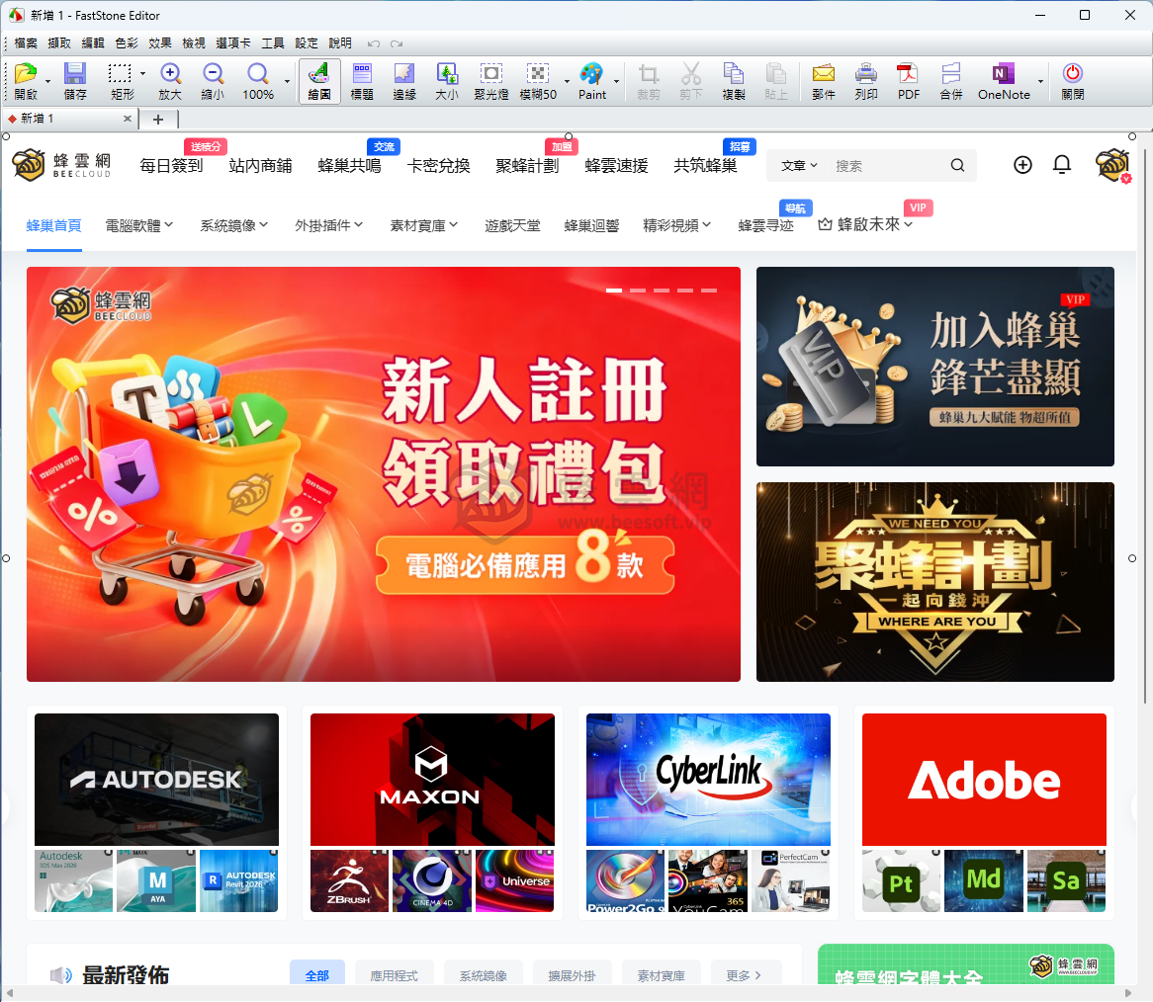Click the plus circle icon in site header

click(1022, 165)
